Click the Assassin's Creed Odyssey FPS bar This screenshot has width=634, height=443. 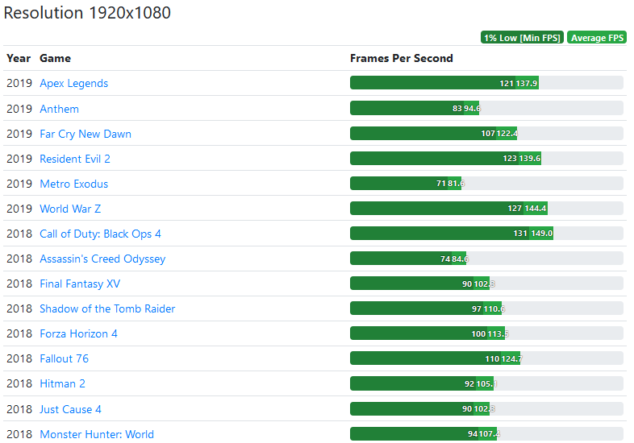486,259
